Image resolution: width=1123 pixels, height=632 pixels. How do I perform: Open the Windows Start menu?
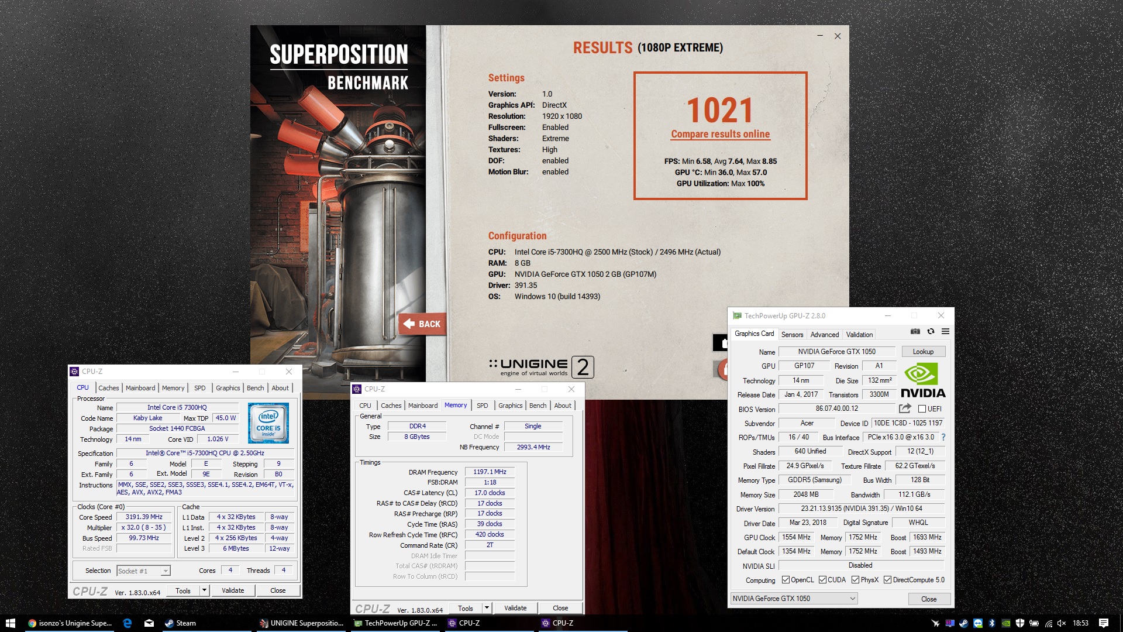[10, 623]
